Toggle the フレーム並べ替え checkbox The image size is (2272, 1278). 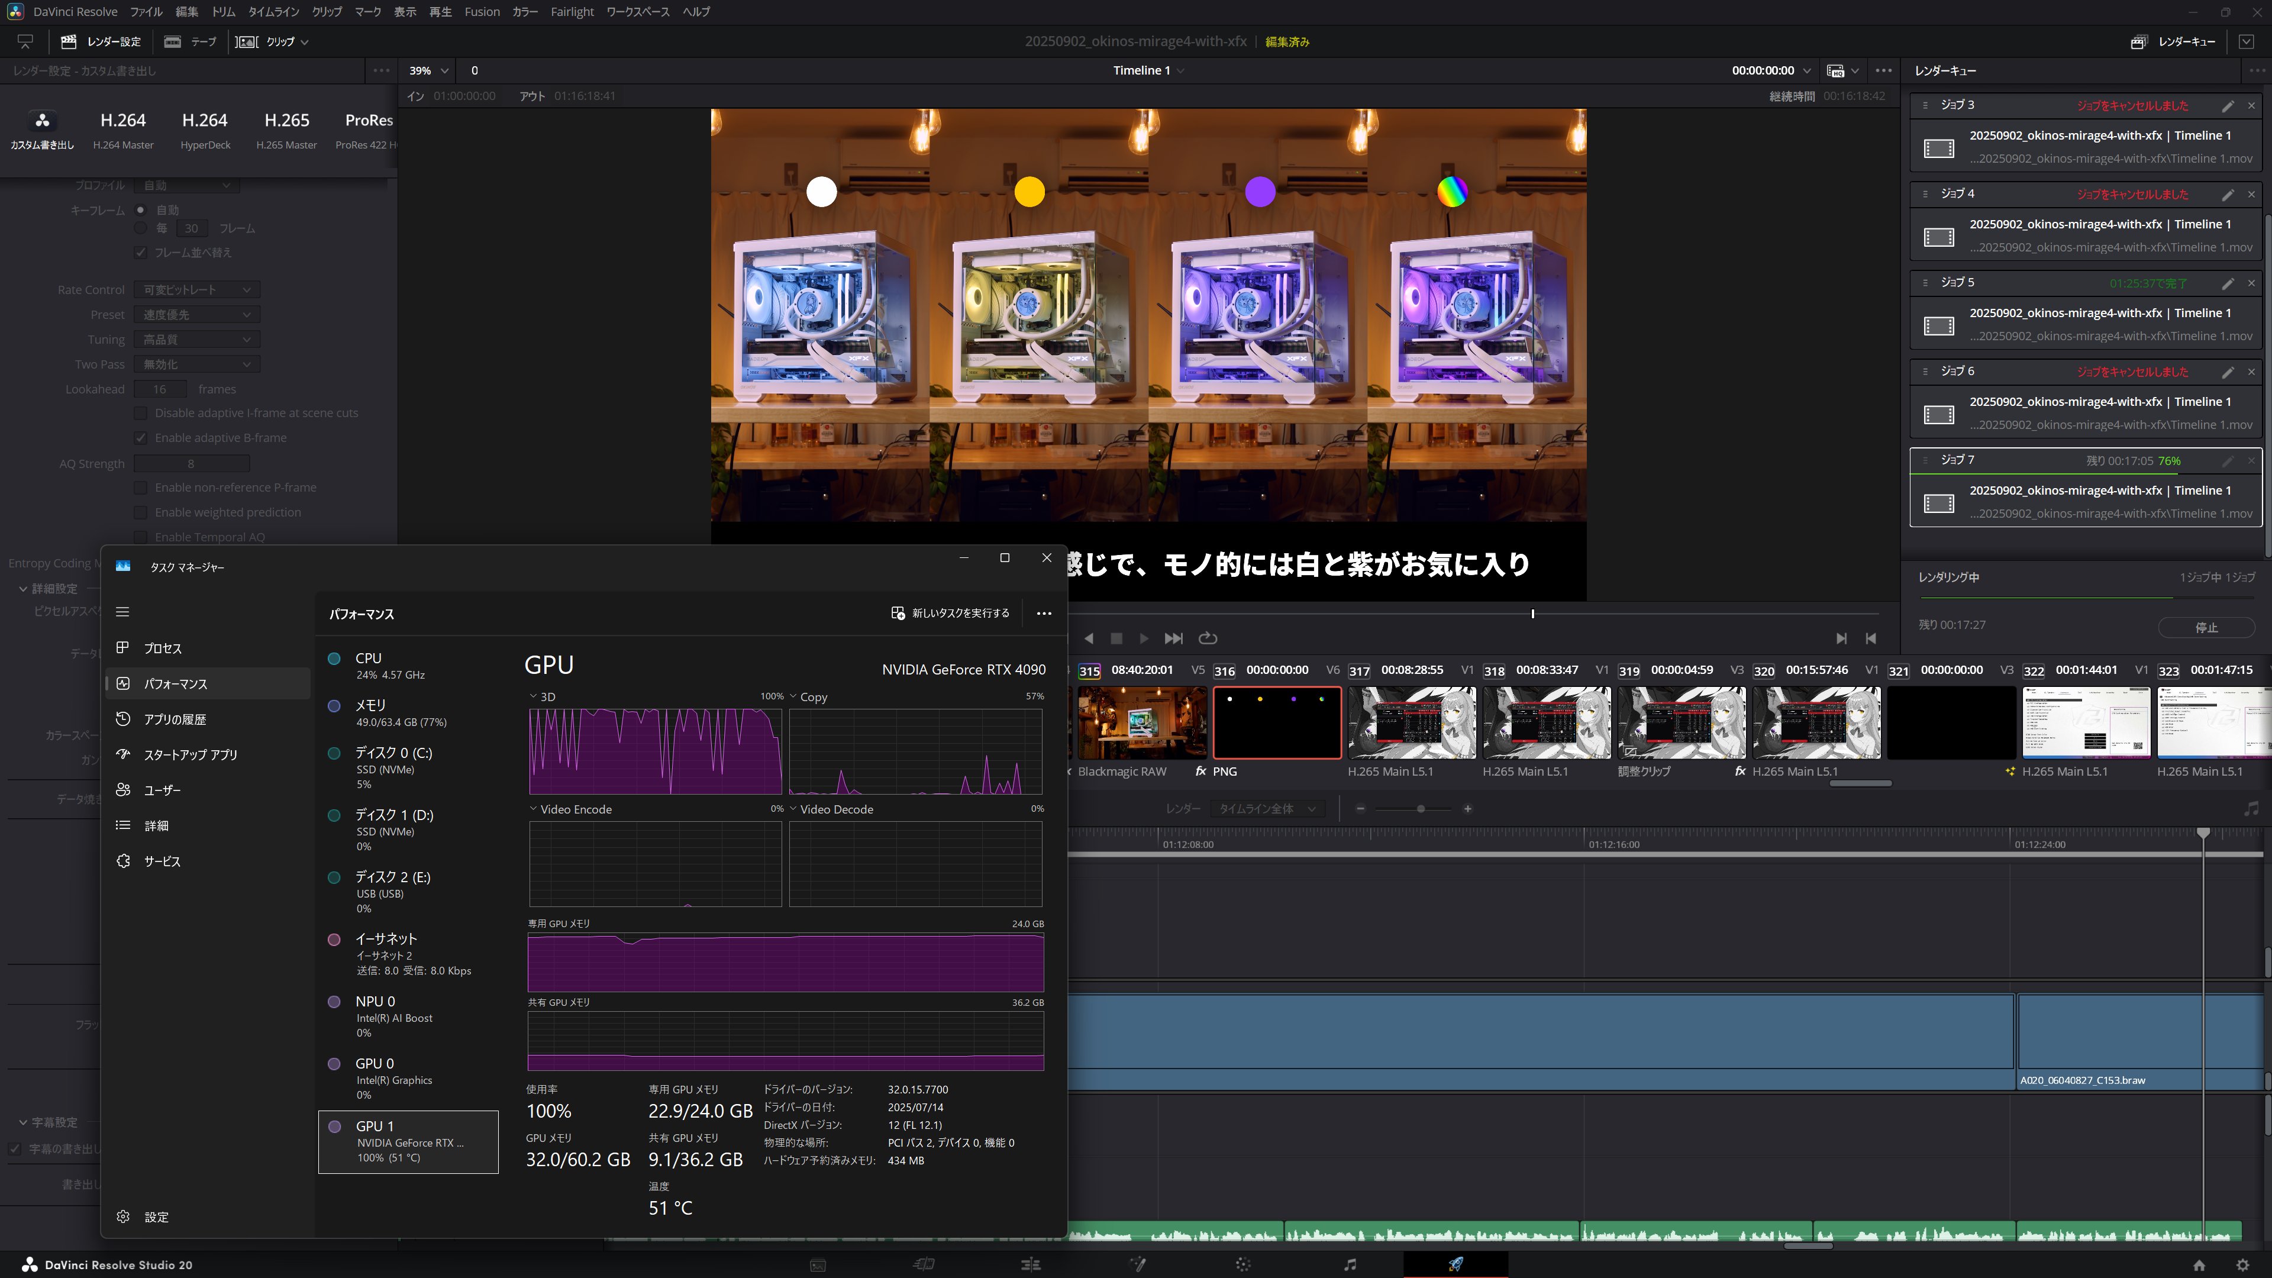click(140, 252)
